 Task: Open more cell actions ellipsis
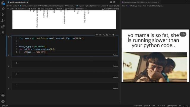[110, 35]
